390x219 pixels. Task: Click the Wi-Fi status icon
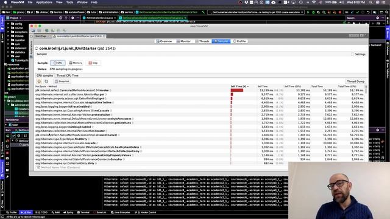pos(314,2)
